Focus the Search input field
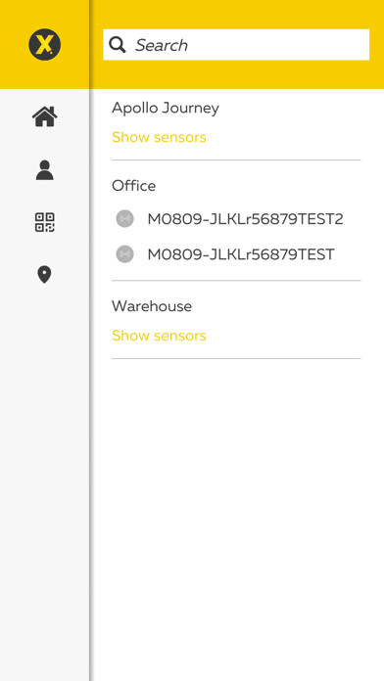 tap(236, 45)
